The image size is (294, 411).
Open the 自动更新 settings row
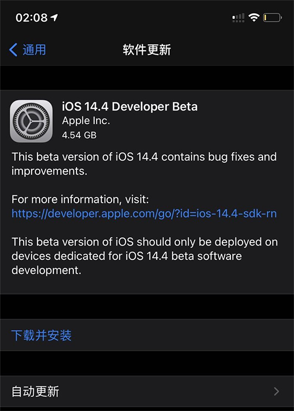click(147, 391)
